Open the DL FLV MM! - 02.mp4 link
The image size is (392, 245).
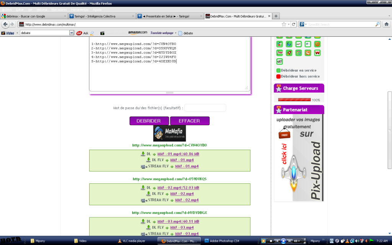182,194
